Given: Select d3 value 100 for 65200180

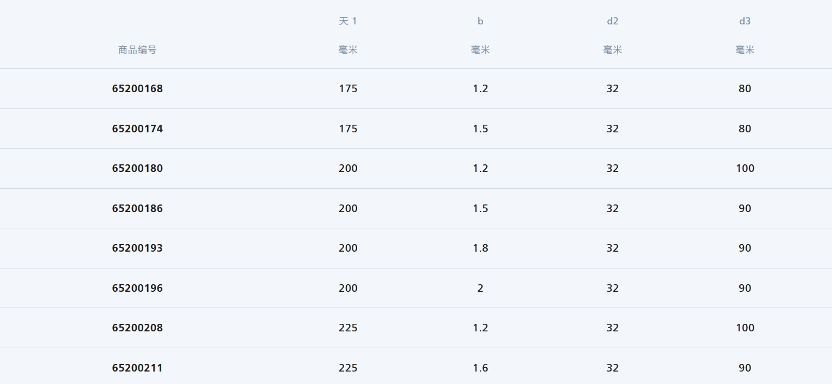Looking at the screenshot, I should (745, 168).
